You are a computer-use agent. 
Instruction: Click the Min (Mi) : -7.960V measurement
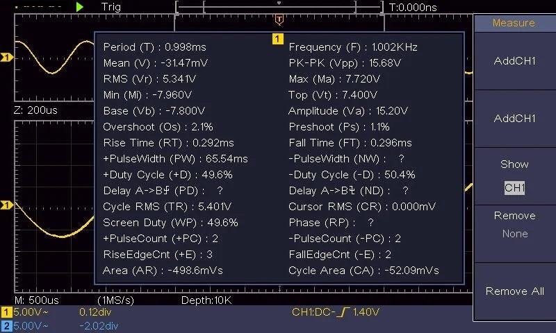click(147, 95)
